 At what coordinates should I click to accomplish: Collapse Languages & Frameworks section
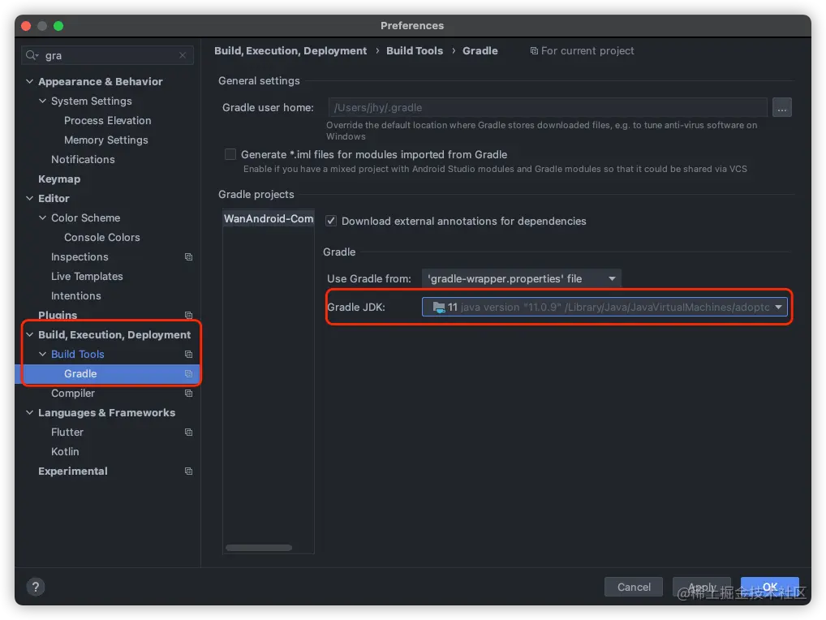tap(29, 412)
